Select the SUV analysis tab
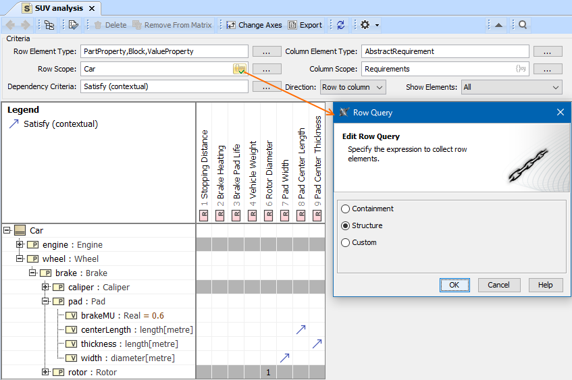The image size is (572, 380). (x=58, y=8)
